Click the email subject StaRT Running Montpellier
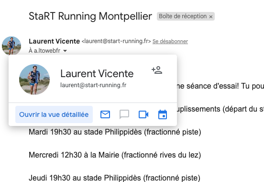Viewport: 264px width, 182px height. (90, 16)
